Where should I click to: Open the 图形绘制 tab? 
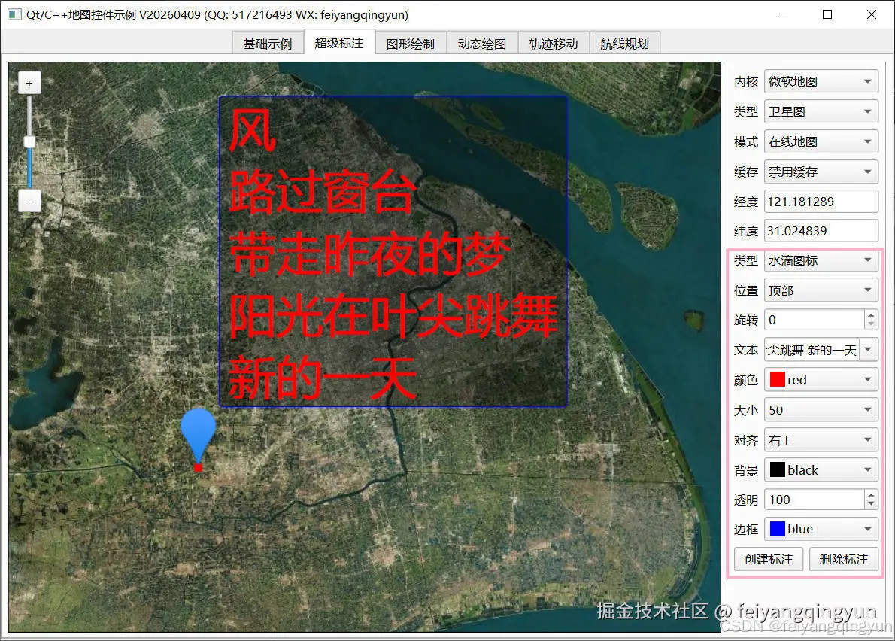(x=411, y=44)
